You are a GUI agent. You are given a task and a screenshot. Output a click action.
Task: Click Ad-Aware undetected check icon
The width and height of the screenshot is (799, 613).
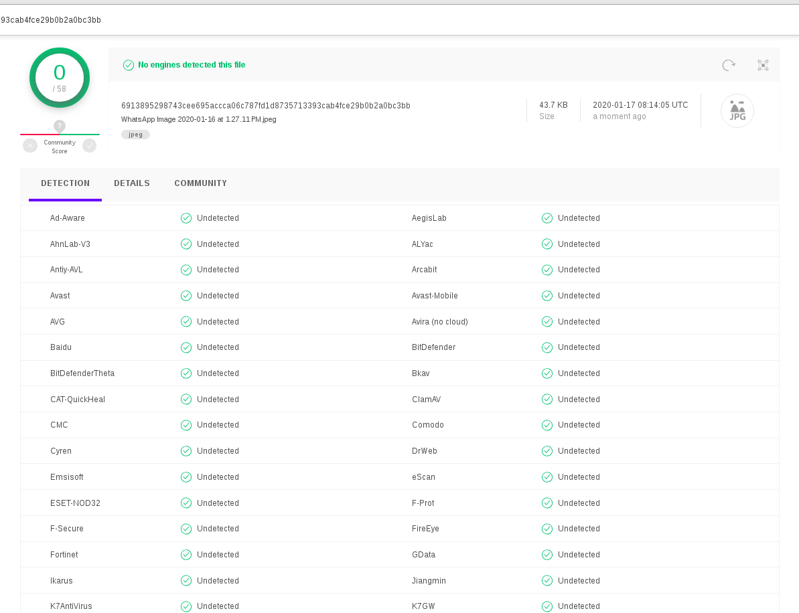(x=186, y=218)
